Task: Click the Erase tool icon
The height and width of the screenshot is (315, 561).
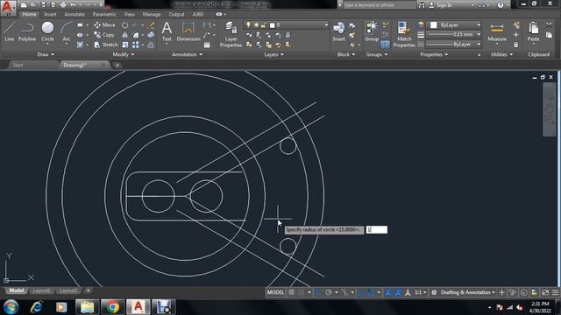Action: (x=151, y=25)
